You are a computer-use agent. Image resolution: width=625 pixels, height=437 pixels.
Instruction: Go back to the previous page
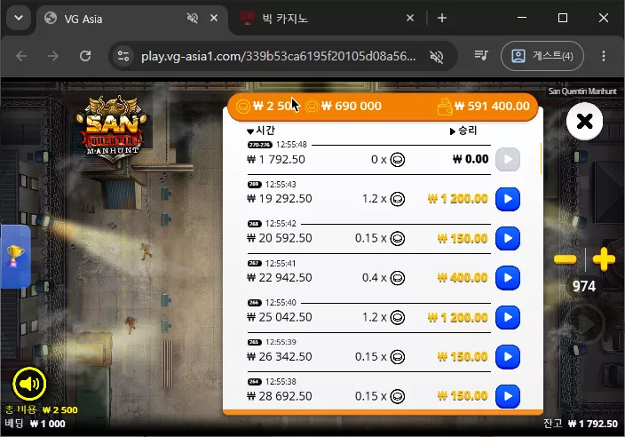[x=21, y=56]
